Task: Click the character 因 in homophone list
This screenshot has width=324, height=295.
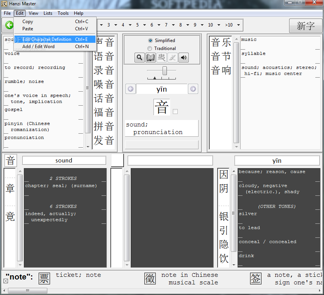Action: click(x=224, y=175)
